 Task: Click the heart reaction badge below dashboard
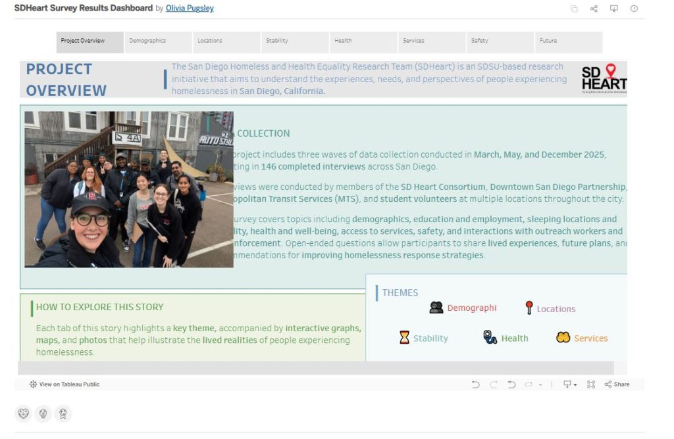click(23, 413)
